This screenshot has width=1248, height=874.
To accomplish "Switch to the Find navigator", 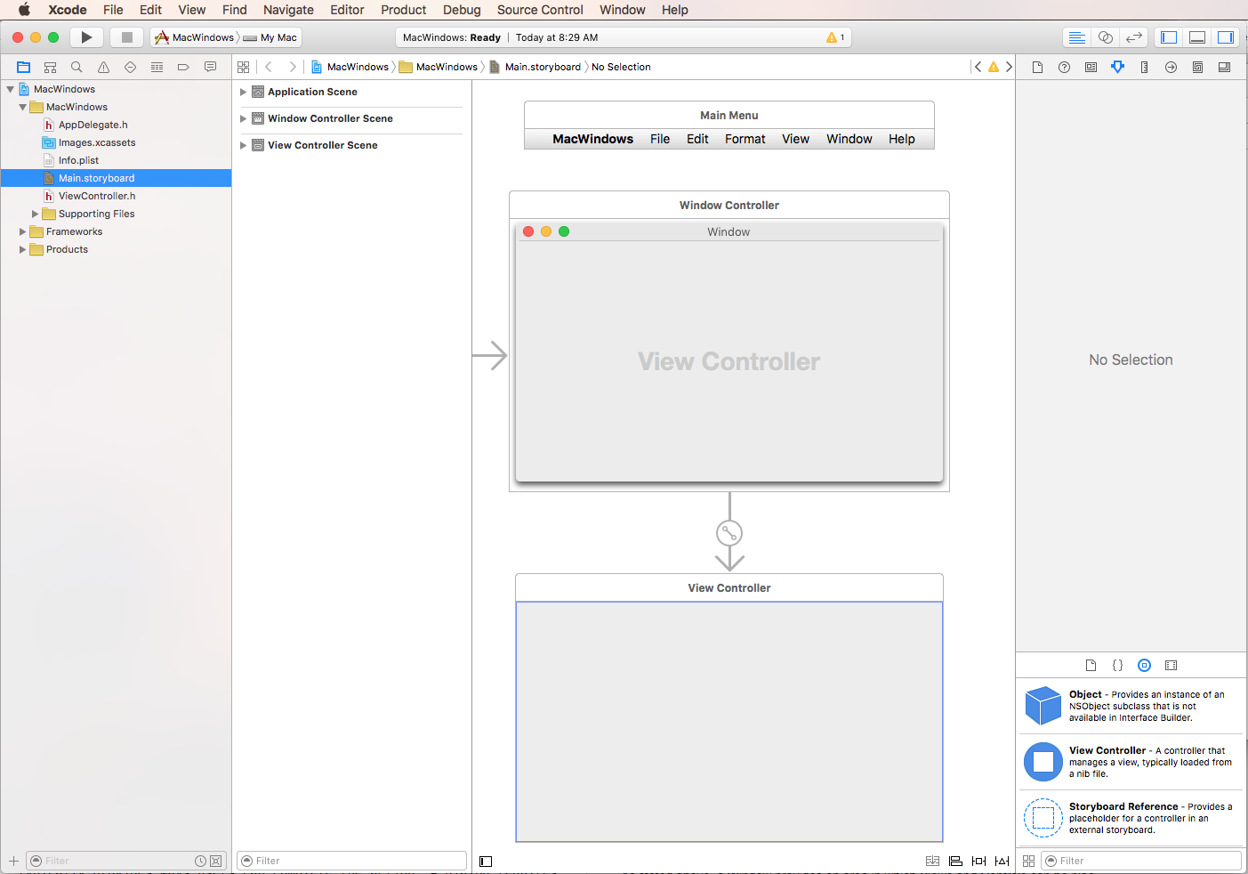I will coord(76,67).
